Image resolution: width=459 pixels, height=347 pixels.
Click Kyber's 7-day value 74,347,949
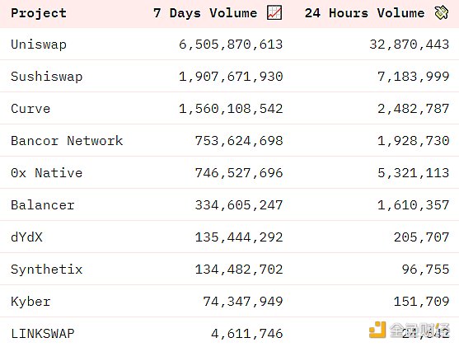tap(243, 302)
